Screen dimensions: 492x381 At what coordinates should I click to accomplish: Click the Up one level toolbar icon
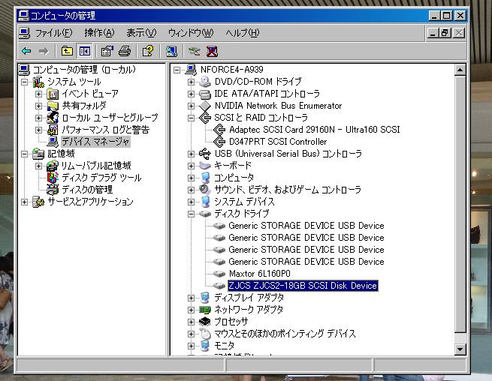(67, 51)
